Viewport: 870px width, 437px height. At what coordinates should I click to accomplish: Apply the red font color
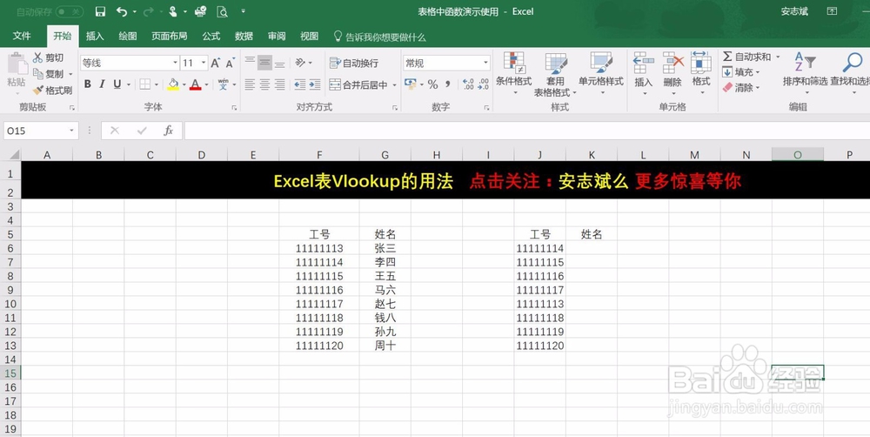click(195, 84)
